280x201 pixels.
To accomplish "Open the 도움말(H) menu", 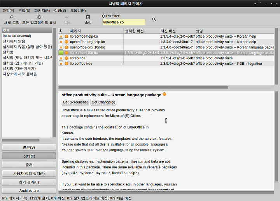I will pos(78,10).
